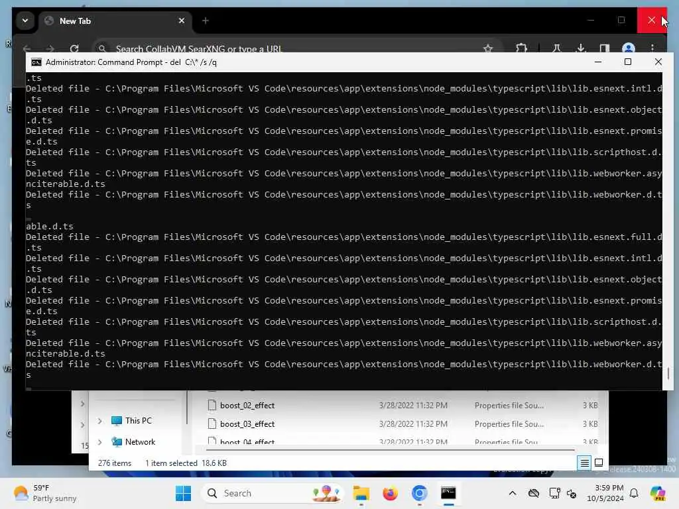This screenshot has width=679, height=509.
Task: Open Chromium from the taskbar
Action: (419, 493)
